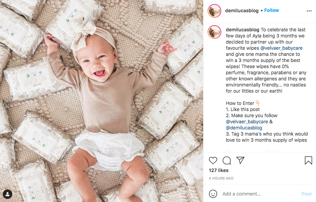316x202 pixels.
Task: Open @demilucasblog mention in entry steps
Action: click(244, 128)
